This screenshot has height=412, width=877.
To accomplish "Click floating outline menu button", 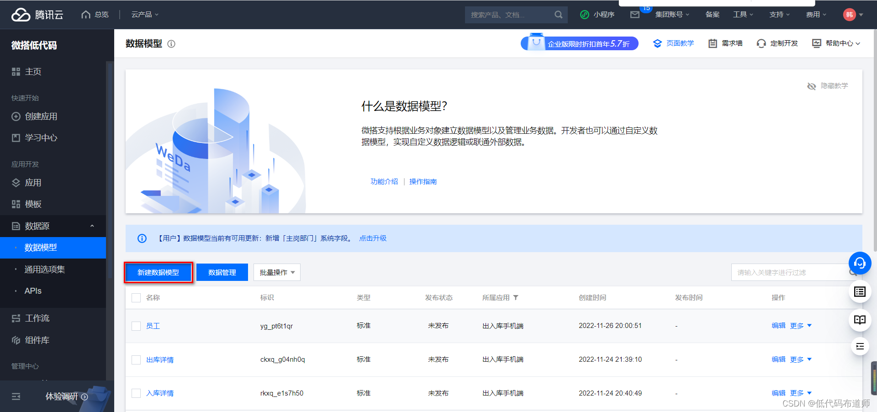I will click(x=860, y=346).
